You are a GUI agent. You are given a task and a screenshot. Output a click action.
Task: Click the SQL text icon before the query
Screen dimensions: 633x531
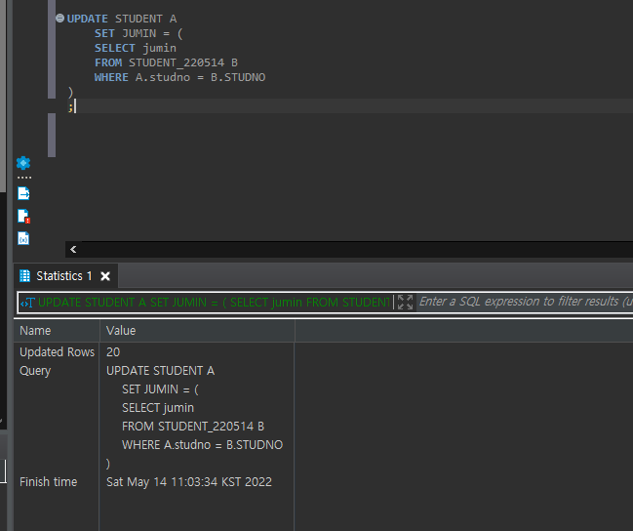click(28, 303)
